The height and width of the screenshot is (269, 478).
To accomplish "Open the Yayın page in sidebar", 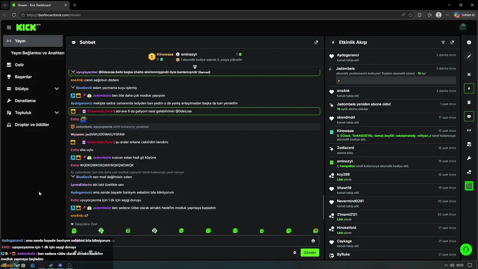I will tap(33, 41).
